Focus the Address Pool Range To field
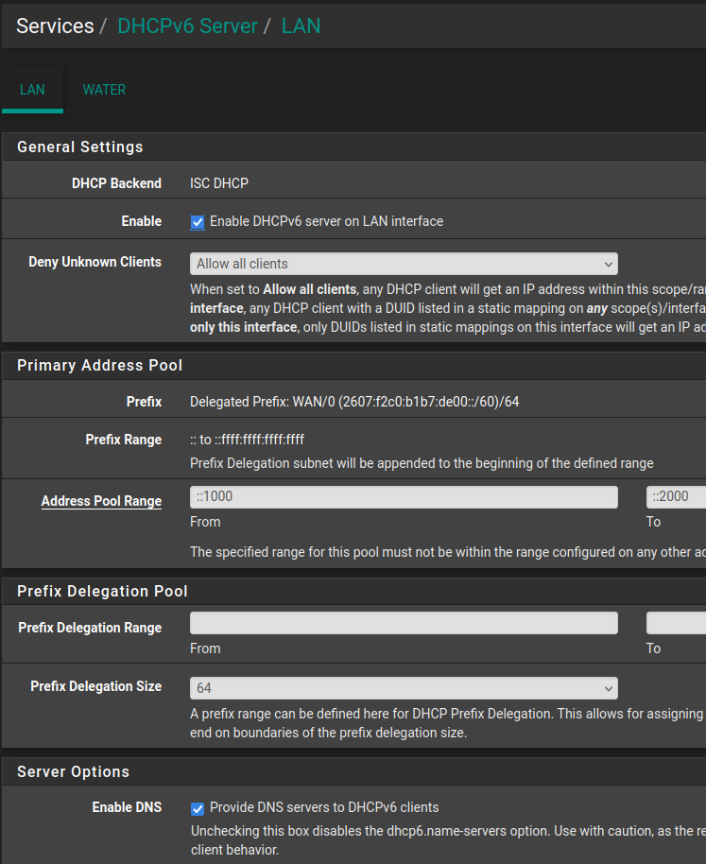The image size is (706, 864). 676,496
